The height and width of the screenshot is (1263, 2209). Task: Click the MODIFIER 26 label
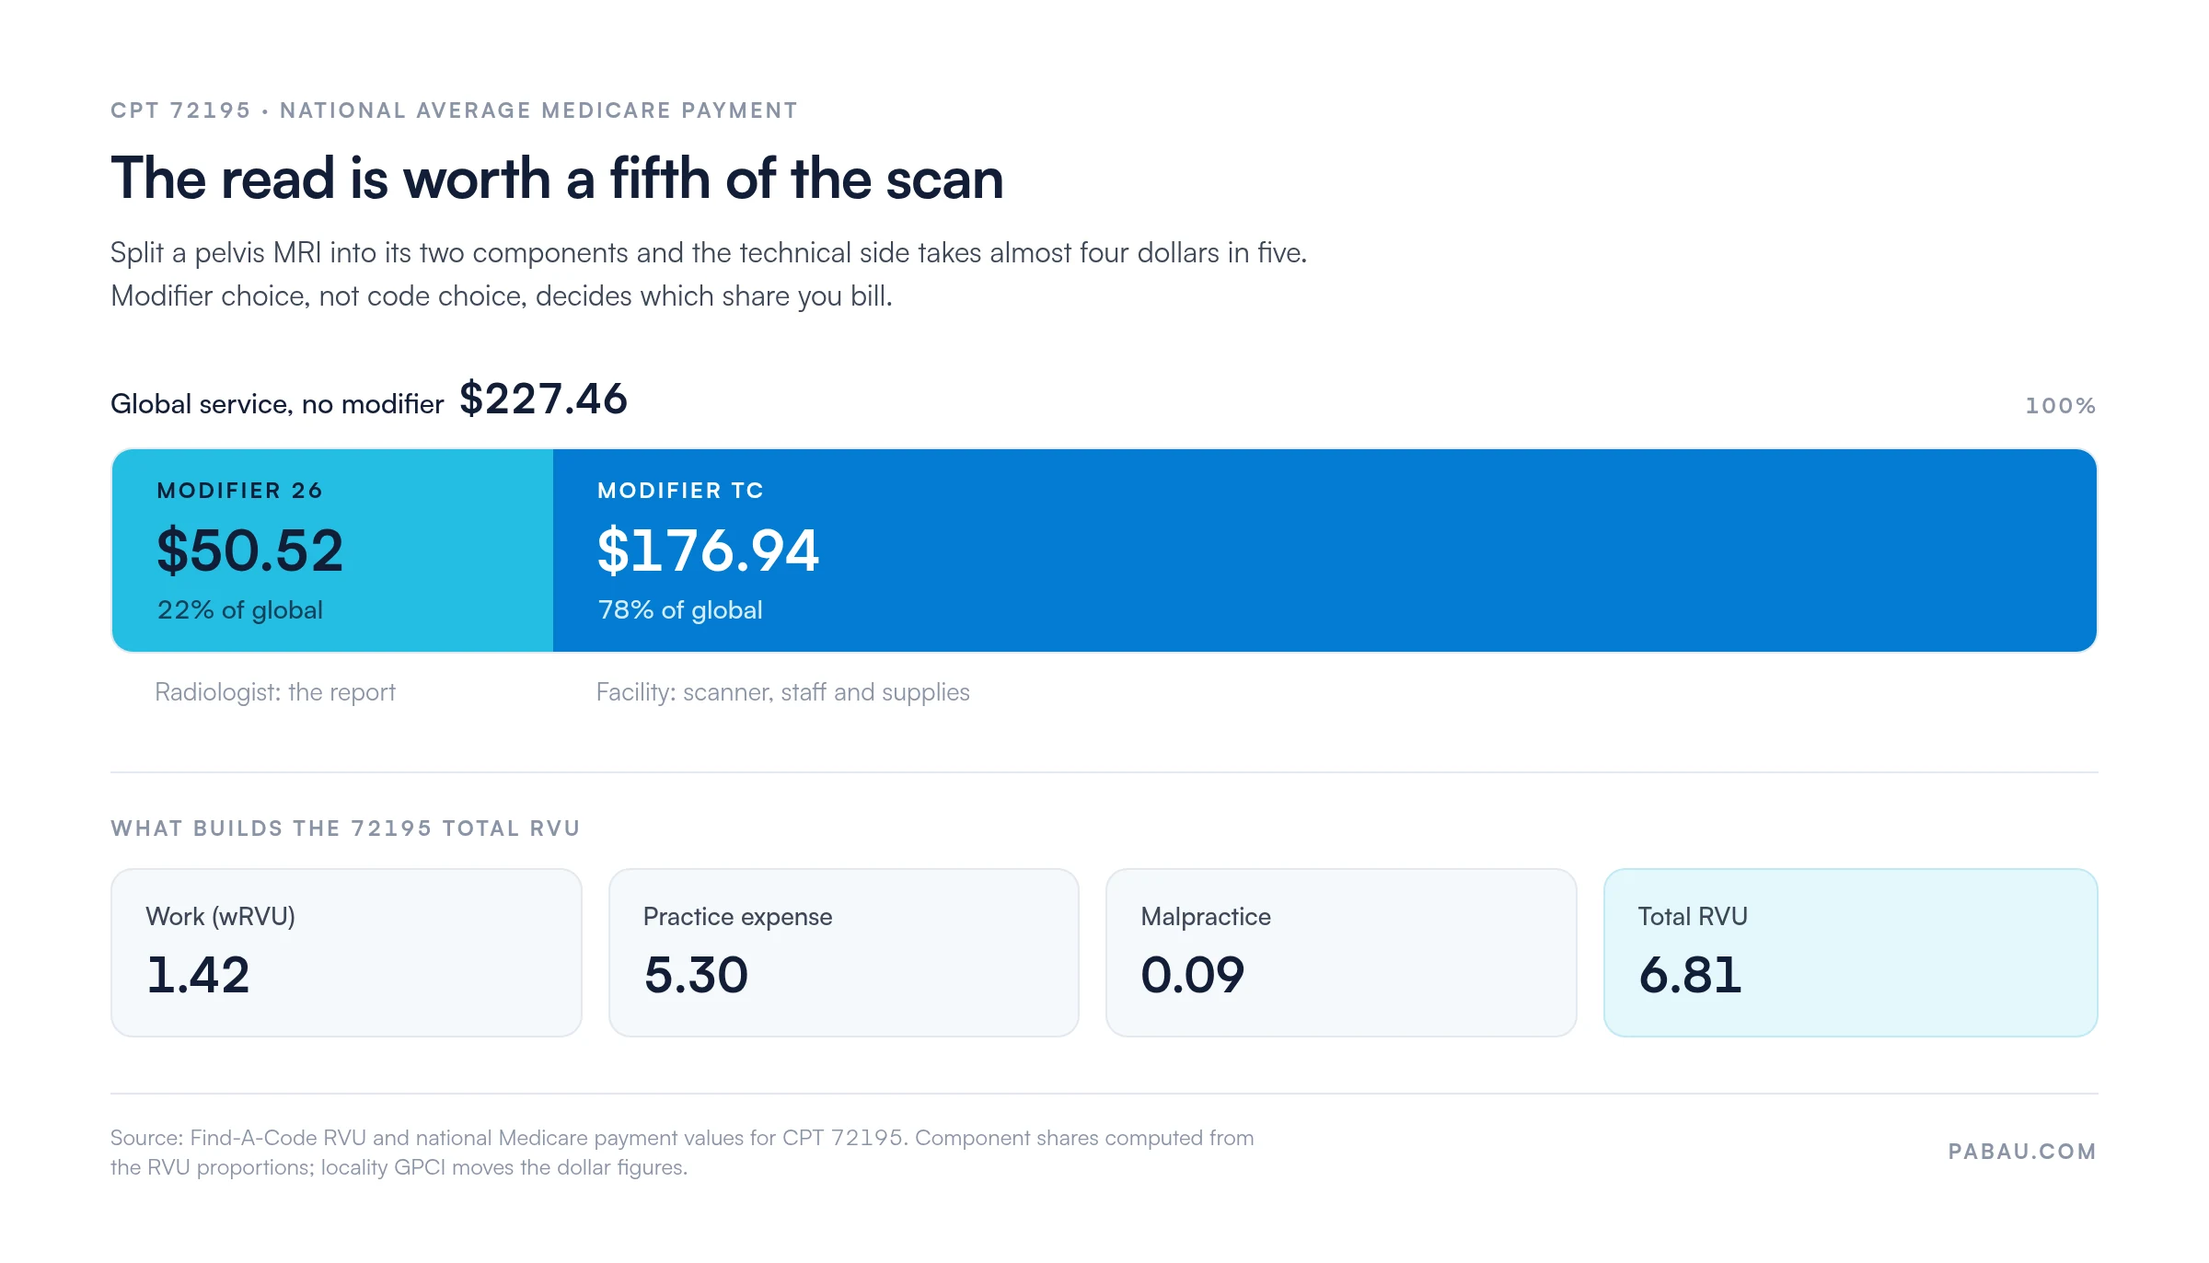pyautogui.click(x=240, y=491)
